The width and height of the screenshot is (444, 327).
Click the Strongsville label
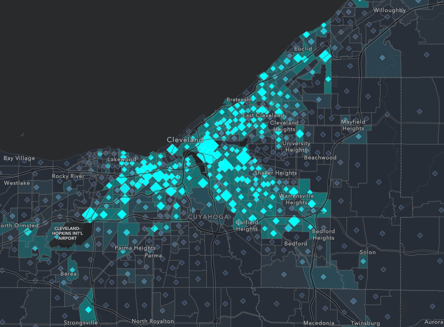click(x=81, y=323)
